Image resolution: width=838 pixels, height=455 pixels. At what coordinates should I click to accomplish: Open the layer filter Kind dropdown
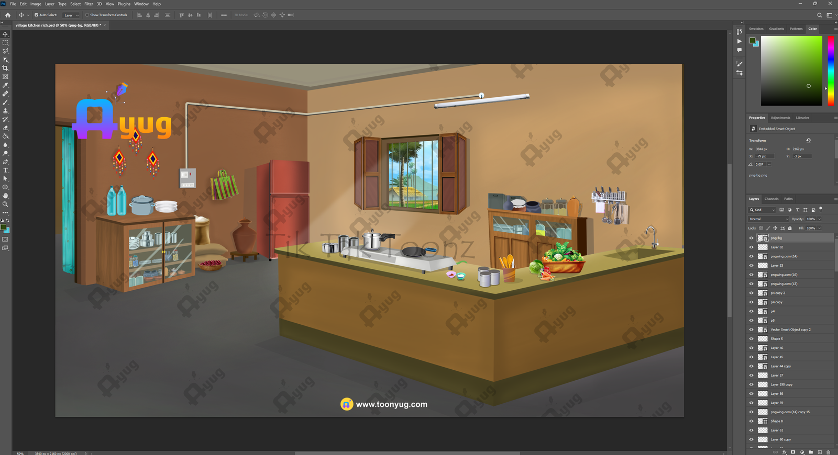pyautogui.click(x=762, y=210)
